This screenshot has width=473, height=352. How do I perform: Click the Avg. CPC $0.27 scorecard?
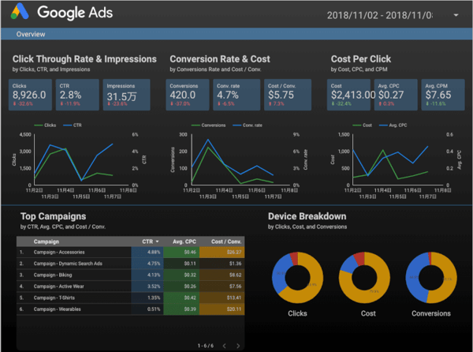pyautogui.click(x=396, y=95)
